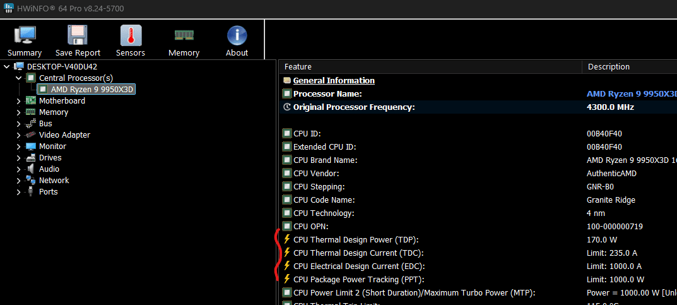Expand the Ports tree node
Viewport: 677px width, 305px height.
[x=18, y=192]
